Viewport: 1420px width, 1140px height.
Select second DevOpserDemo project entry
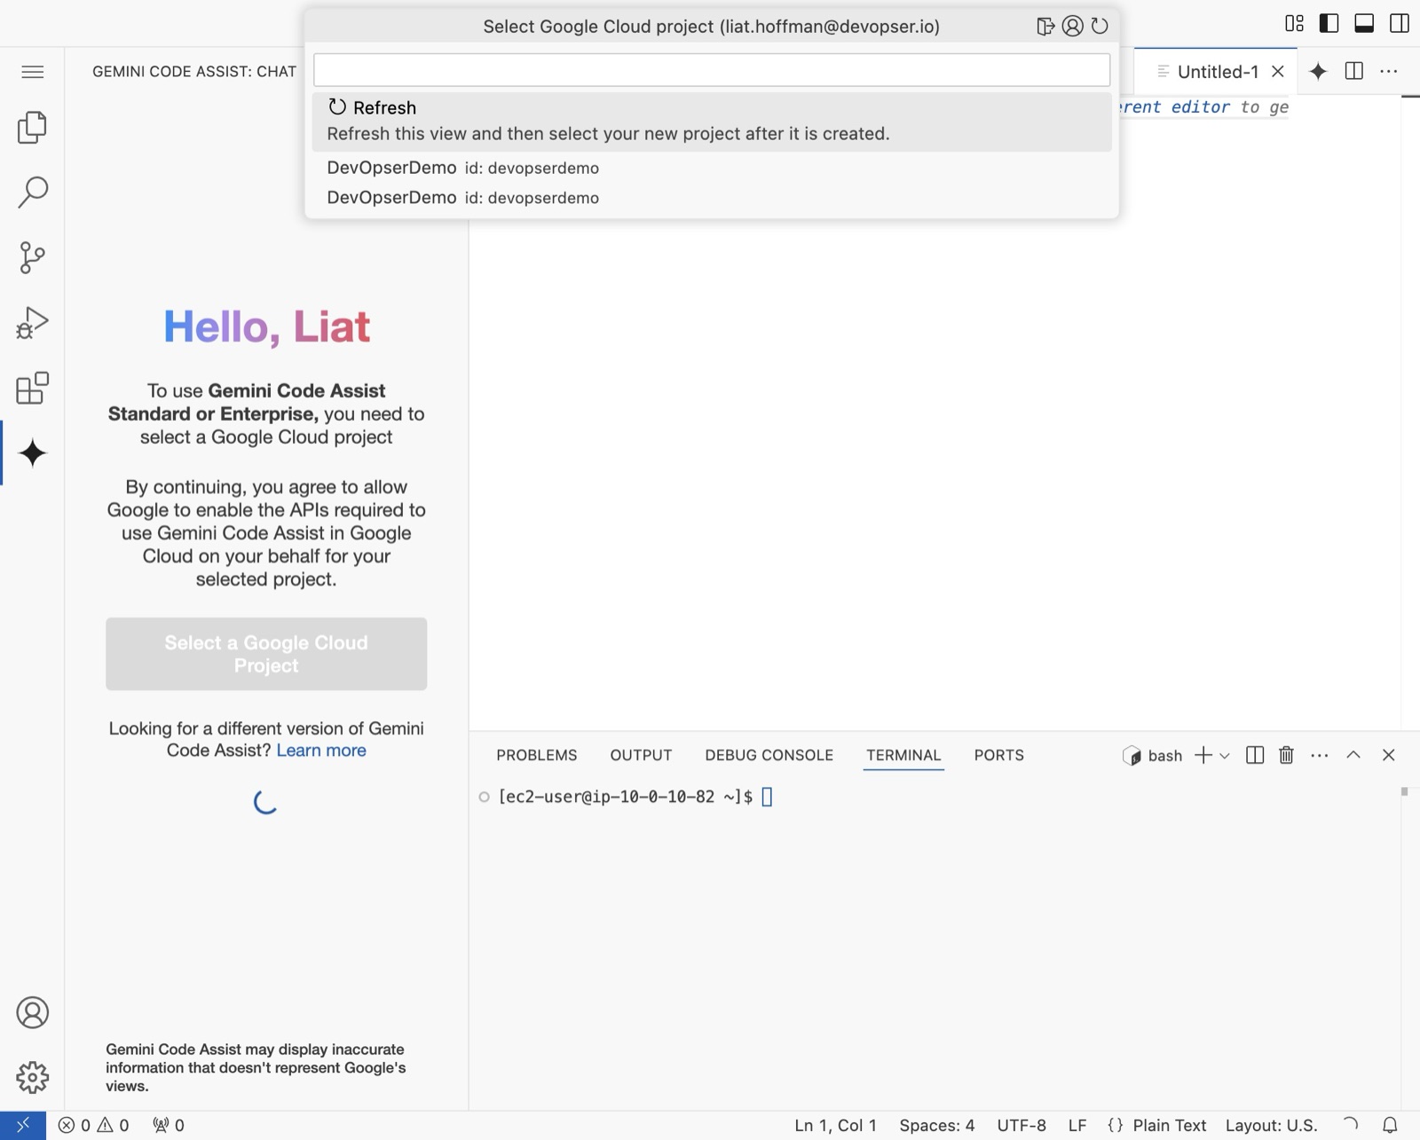(x=712, y=198)
